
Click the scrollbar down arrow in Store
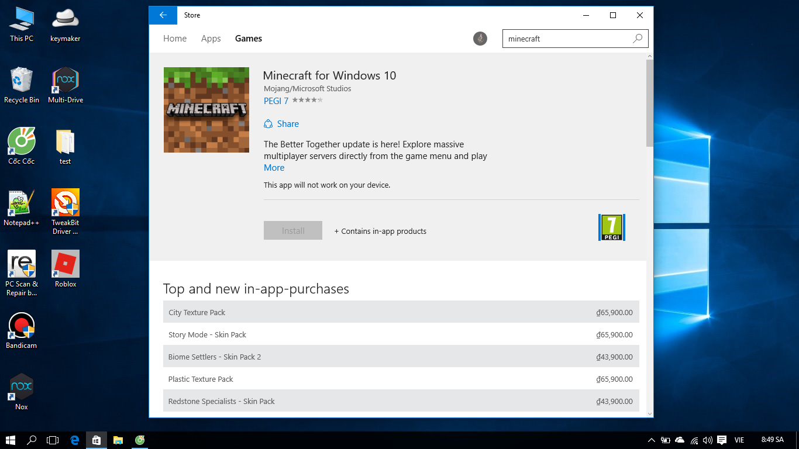[649, 413]
